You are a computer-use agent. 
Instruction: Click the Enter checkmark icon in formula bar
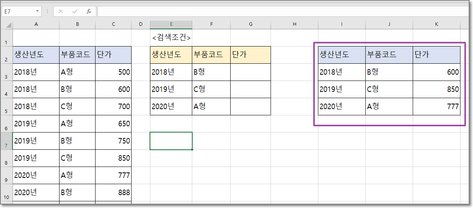[x=75, y=11]
